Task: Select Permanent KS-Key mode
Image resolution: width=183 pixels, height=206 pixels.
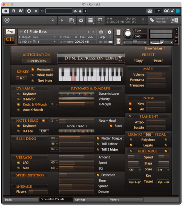Action: click(33, 69)
